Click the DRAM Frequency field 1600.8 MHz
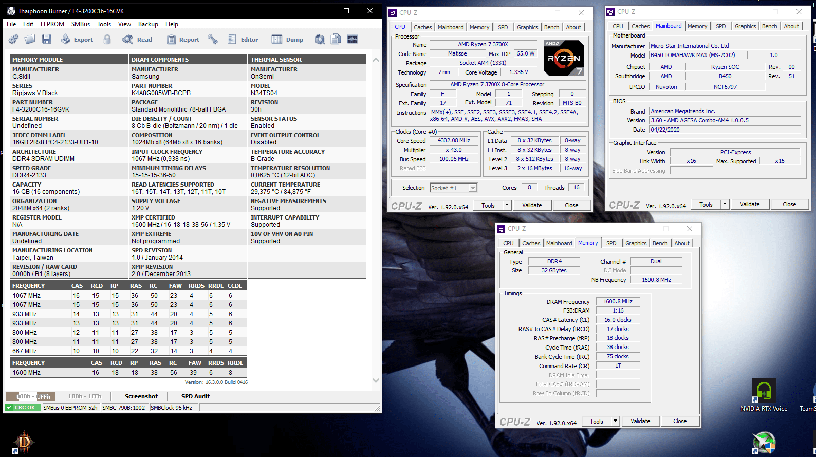This screenshot has width=816, height=457. (x=618, y=302)
